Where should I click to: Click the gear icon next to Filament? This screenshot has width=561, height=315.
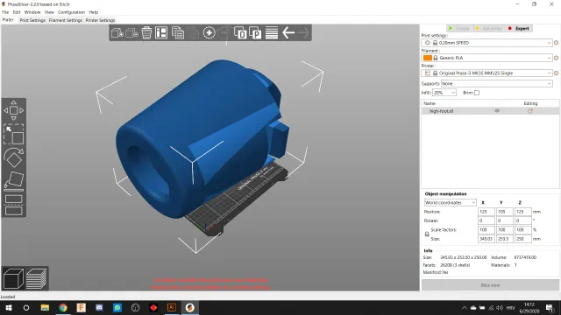click(x=556, y=58)
